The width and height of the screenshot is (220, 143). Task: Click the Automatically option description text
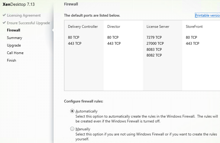(147, 119)
